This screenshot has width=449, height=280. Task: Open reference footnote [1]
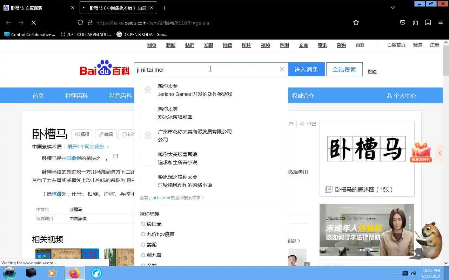point(115,156)
